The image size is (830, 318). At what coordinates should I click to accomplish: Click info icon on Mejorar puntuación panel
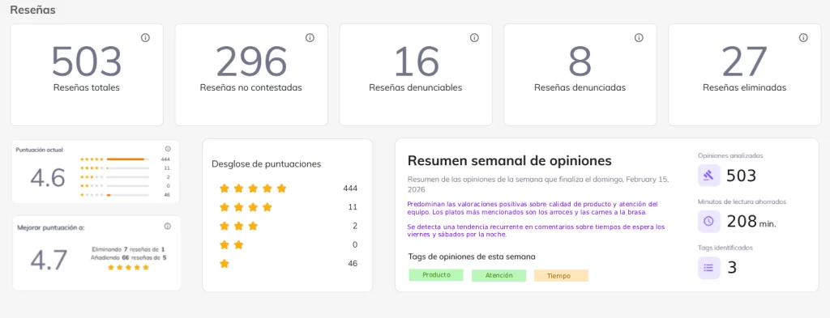(x=168, y=226)
